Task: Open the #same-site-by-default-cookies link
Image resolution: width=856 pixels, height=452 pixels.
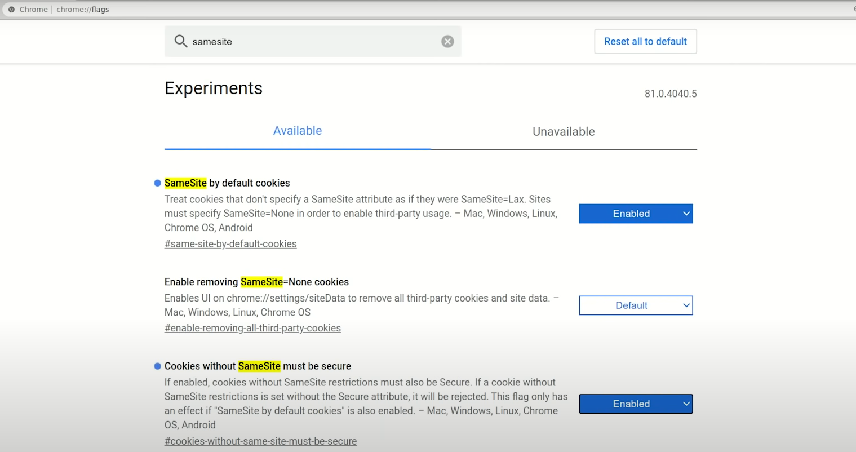Action: (230, 244)
